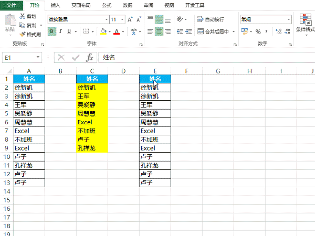This screenshot has width=315, height=236.
Task: Click the Insert Function fx icon
Action: pyautogui.click(x=90, y=57)
